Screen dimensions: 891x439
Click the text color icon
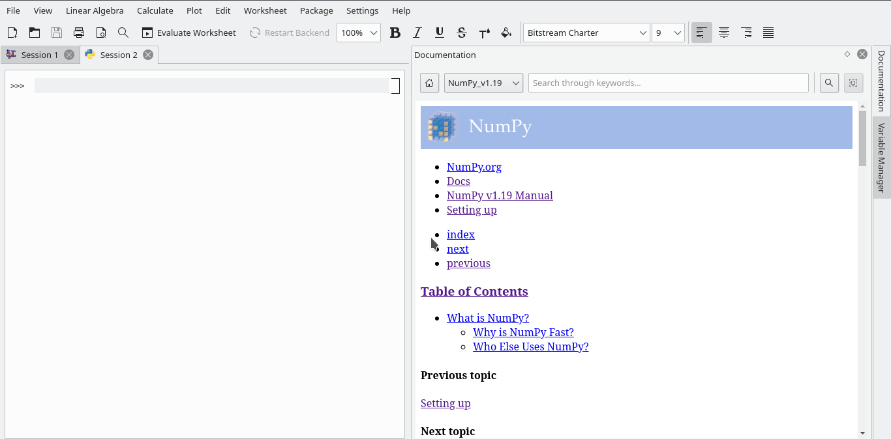pyautogui.click(x=484, y=33)
